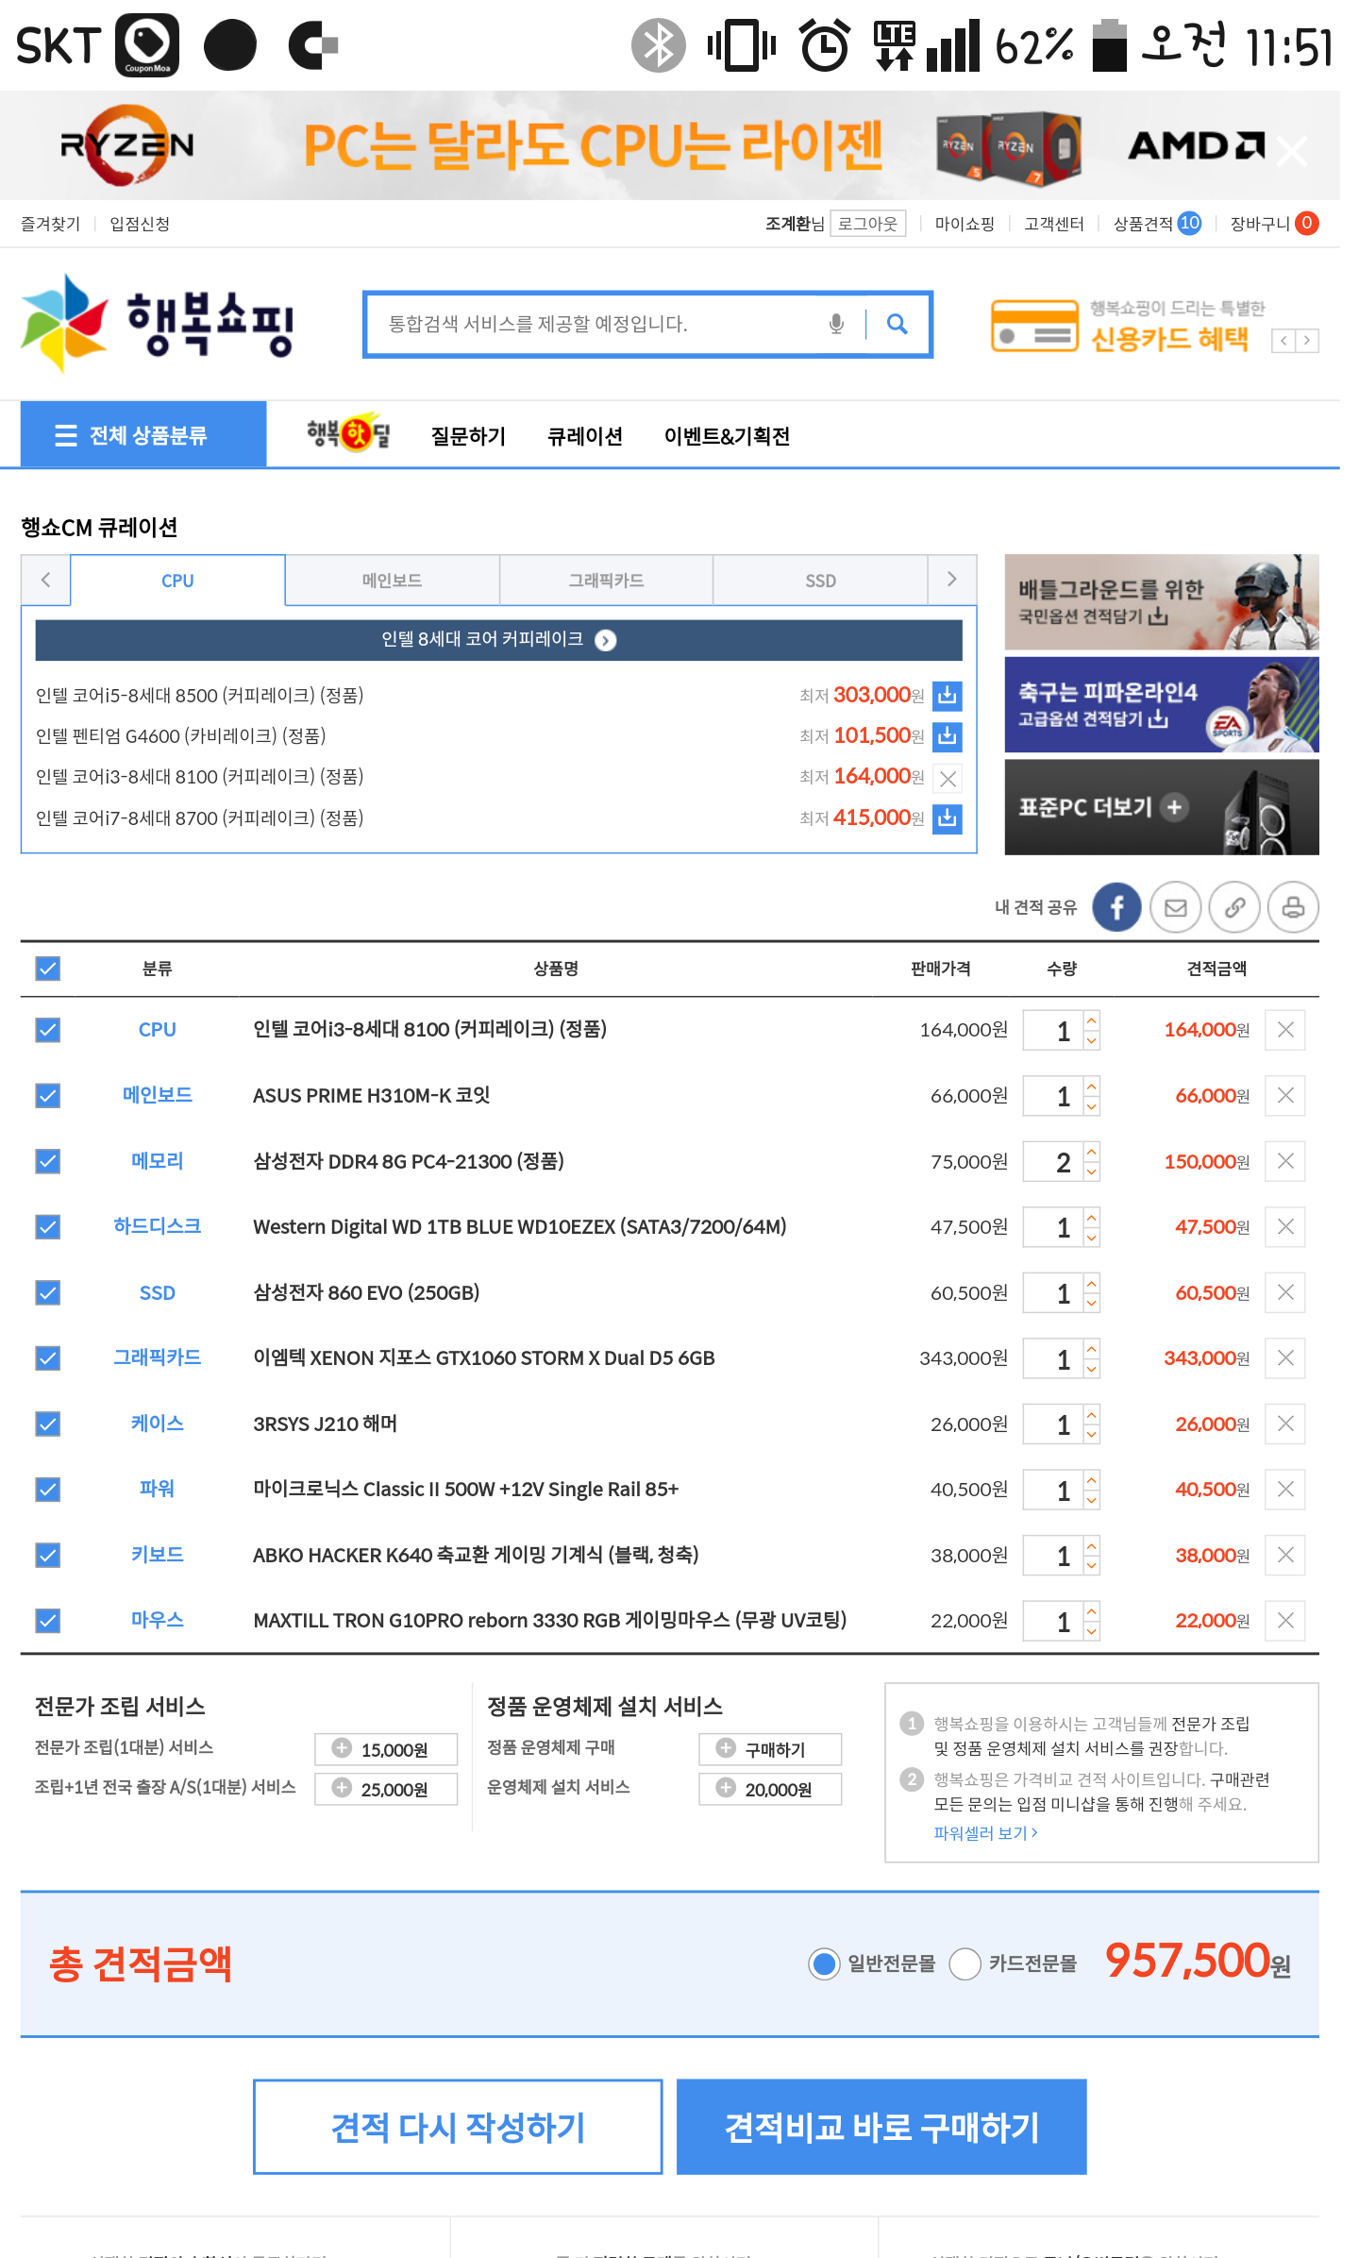Open 행복쇼핑 logo home page
The width and height of the screenshot is (1359, 2258).
(x=158, y=324)
